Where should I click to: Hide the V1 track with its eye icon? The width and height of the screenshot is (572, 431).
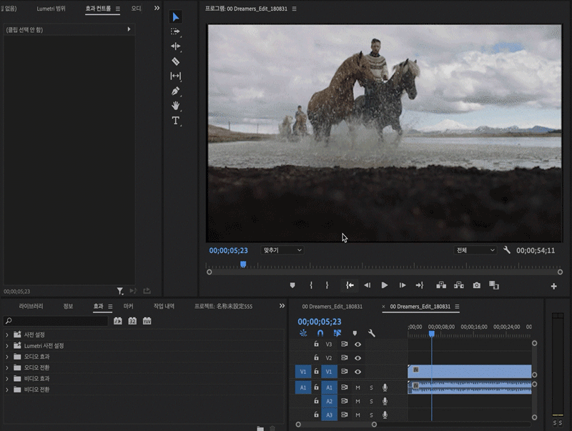(358, 372)
